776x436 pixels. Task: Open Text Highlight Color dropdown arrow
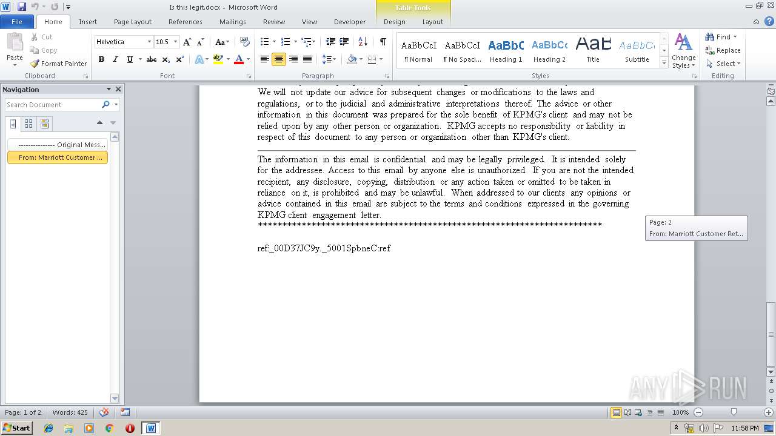click(228, 59)
